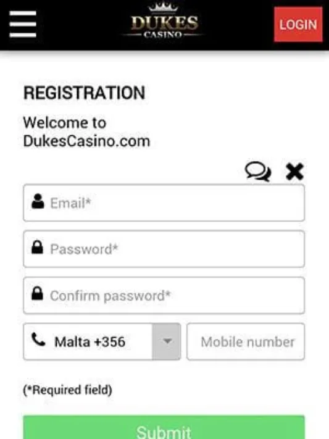This screenshot has width=329, height=439.
Task: Focus the Email input field
Action: coord(164,203)
